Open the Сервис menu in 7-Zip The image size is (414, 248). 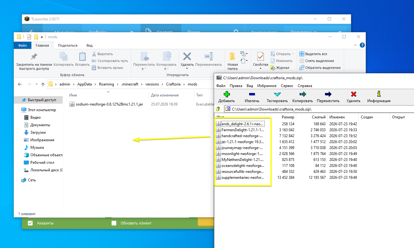click(287, 85)
